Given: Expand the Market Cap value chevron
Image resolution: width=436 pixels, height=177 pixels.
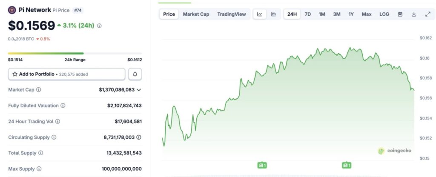Looking at the screenshot, I should click(x=139, y=90).
